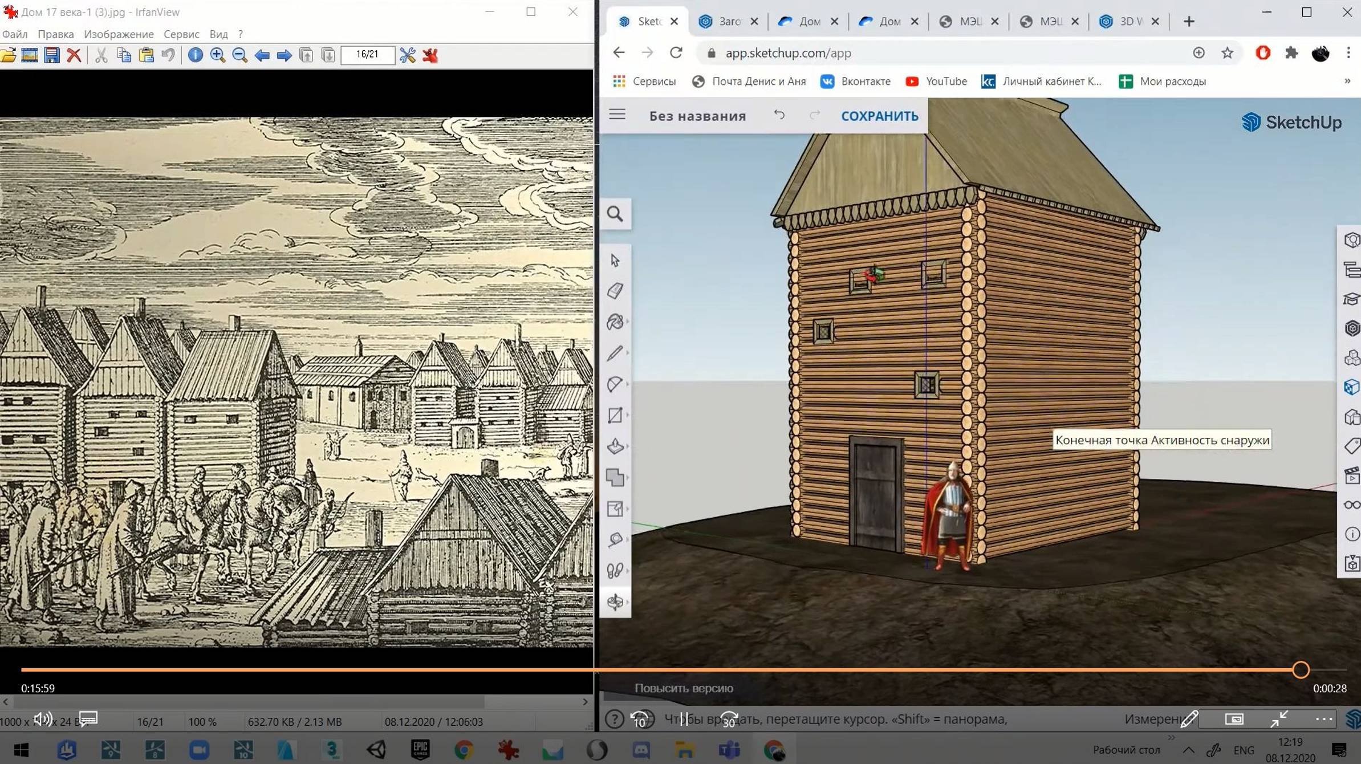1361x764 pixels.
Task: Select the Orbit tool
Action: [615, 602]
